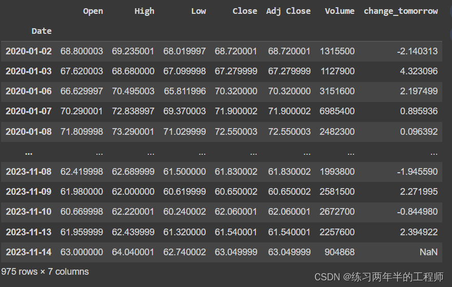
Task: Click the High column header
Action: (x=144, y=11)
